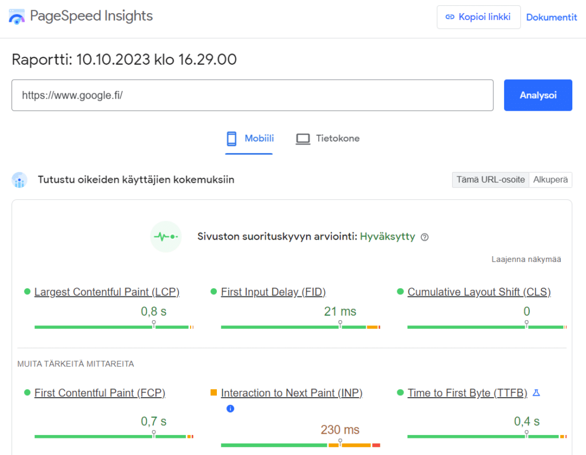This screenshot has height=455, width=586.
Task: Click the INP distribution bar
Action: click(x=300, y=445)
